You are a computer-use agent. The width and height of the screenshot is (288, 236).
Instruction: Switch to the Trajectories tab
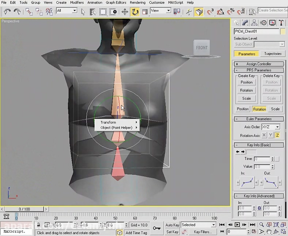click(x=273, y=54)
